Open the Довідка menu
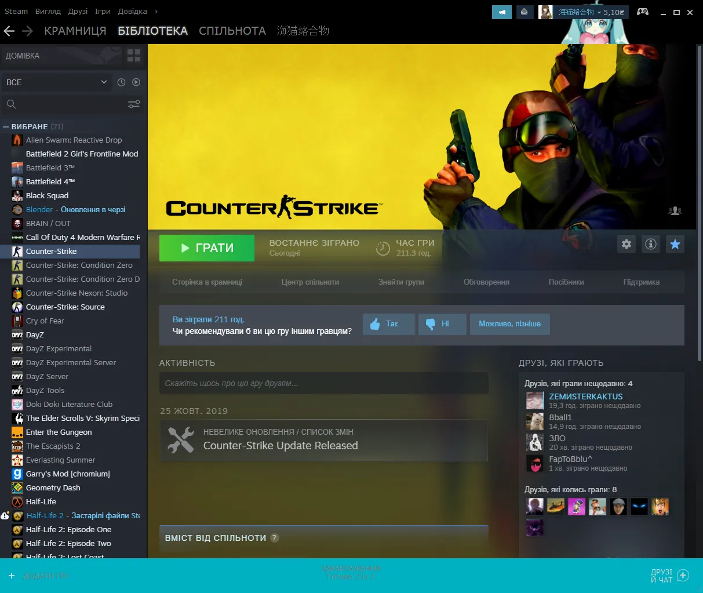Image resolution: width=703 pixels, height=593 pixels. (x=133, y=11)
